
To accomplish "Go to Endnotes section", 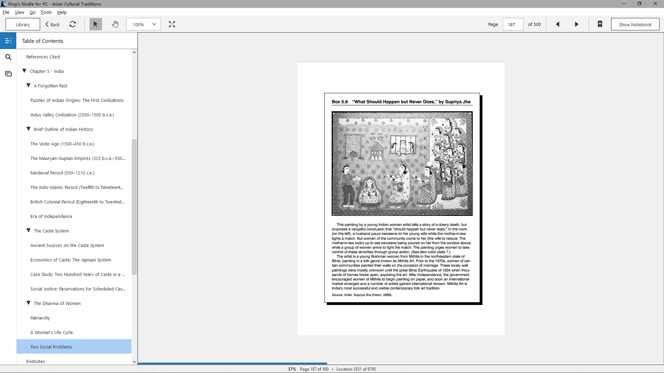I will coord(36,361).
